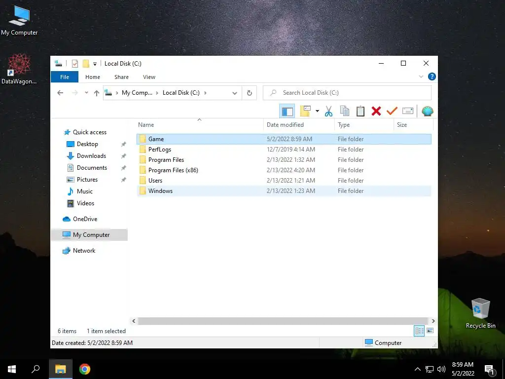Click the red X Delete icon

pos(376,111)
